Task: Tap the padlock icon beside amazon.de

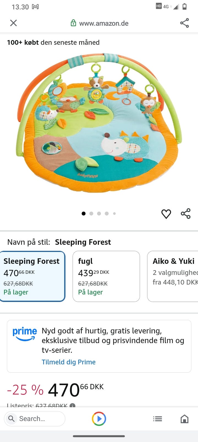Action: coord(73,23)
